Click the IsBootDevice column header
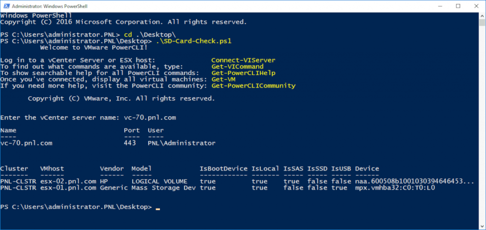The width and height of the screenshot is (486, 230). [224, 168]
